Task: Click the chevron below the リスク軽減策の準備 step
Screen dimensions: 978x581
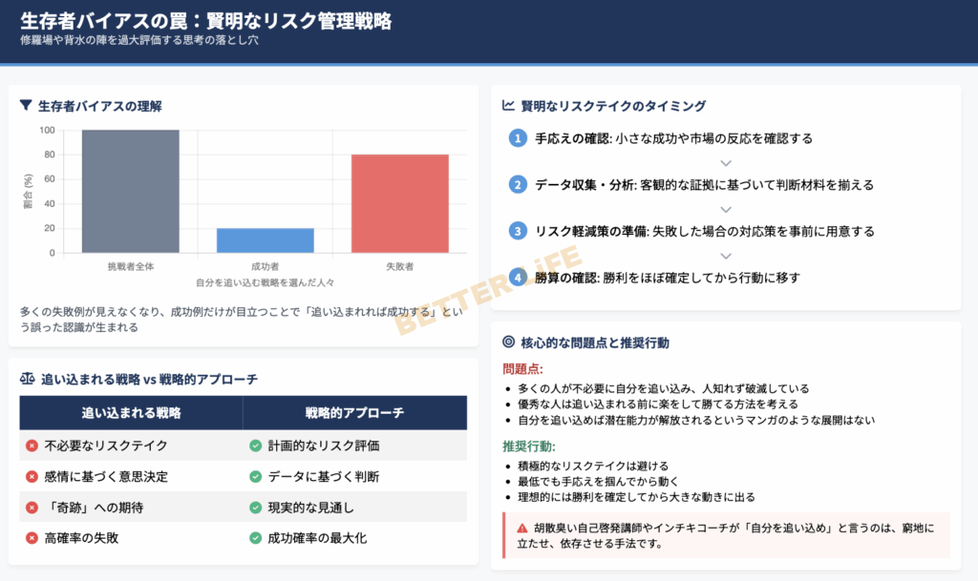Action: tap(726, 255)
